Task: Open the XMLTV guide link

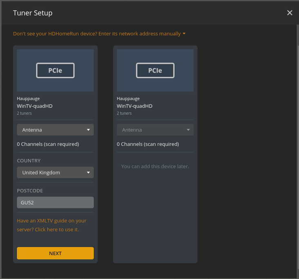Action: (x=51, y=225)
